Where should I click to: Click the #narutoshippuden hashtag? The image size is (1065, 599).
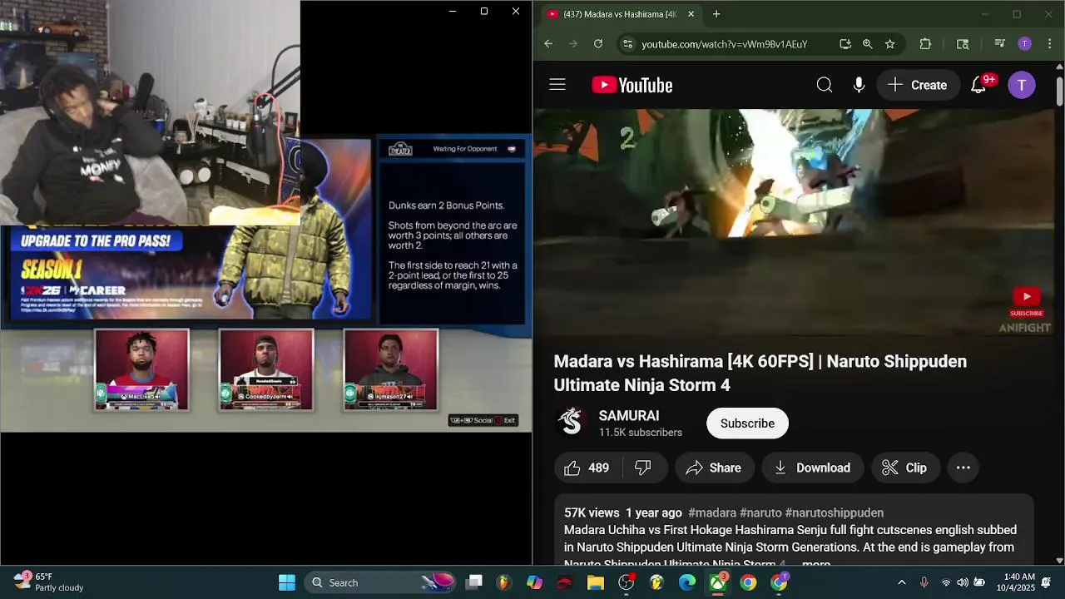[835, 512]
